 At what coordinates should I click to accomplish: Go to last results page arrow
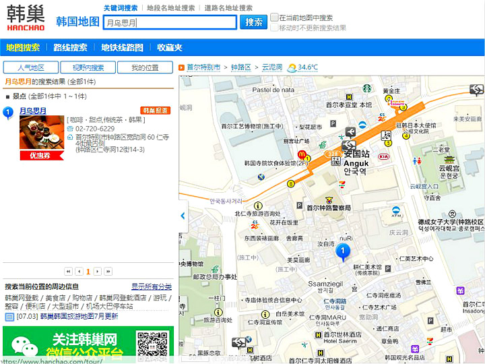click(x=108, y=272)
